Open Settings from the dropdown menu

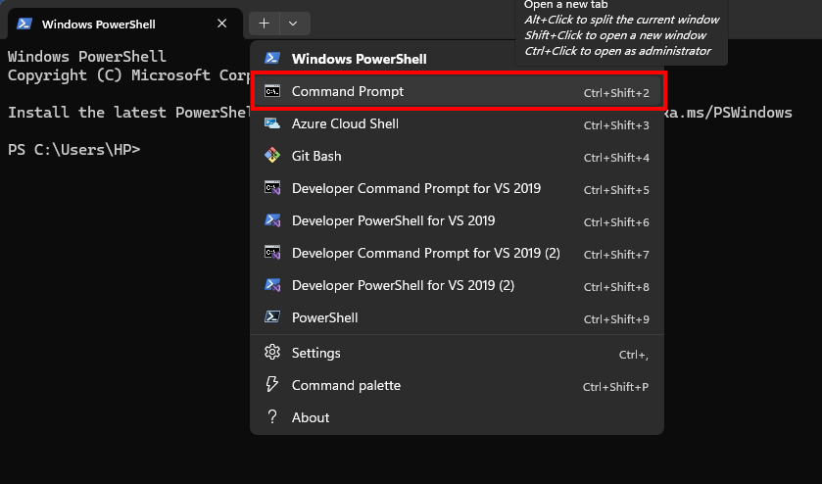[x=458, y=353]
